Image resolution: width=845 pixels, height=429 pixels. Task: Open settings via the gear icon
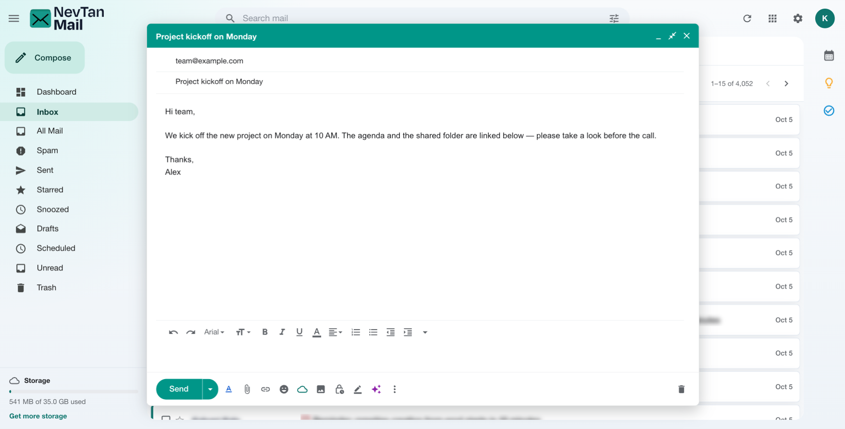[x=798, y=18]
